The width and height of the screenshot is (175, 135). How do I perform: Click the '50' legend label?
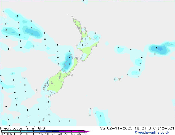coord(86,134)
